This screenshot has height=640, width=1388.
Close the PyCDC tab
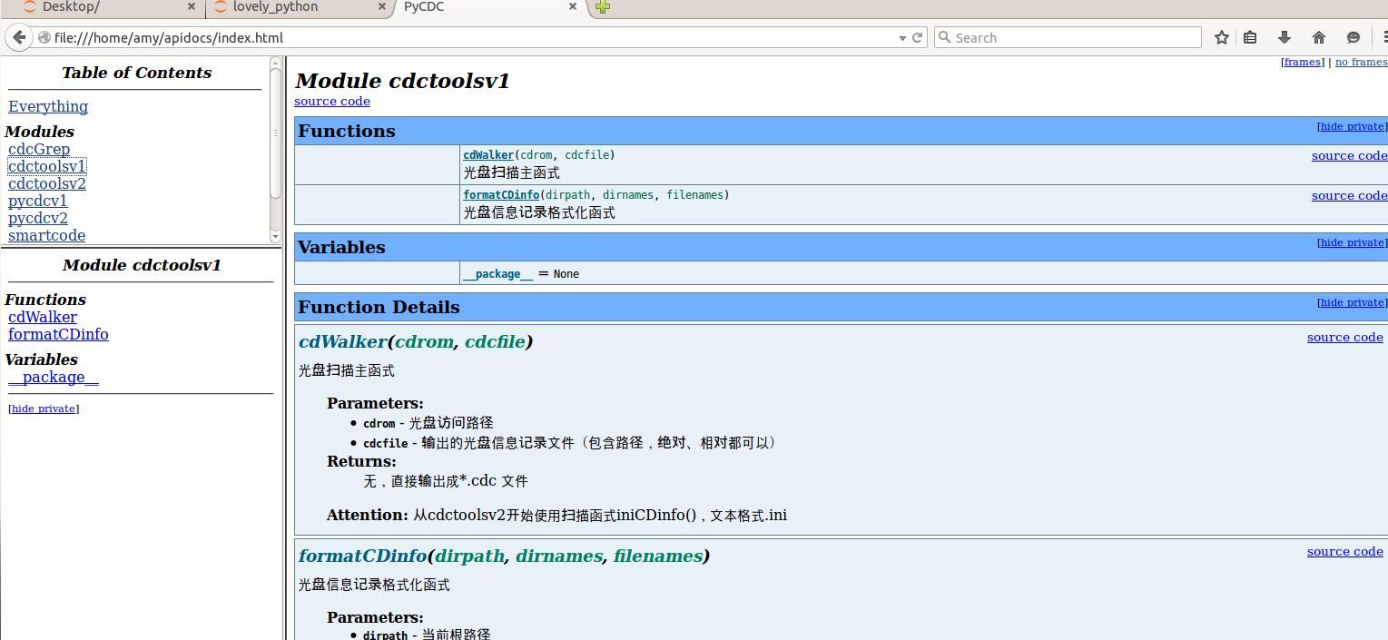pos(573,6)
